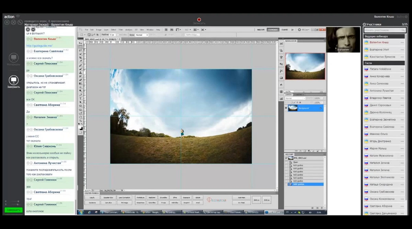Switch to the STANDART workspace
Screen dimensions: 412x229
point(273,30)
